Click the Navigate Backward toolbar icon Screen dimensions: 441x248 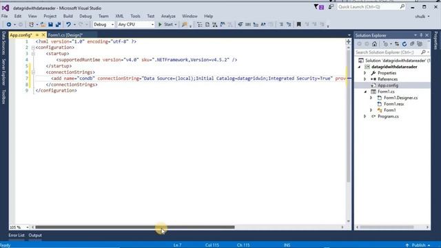pos(9,25)
